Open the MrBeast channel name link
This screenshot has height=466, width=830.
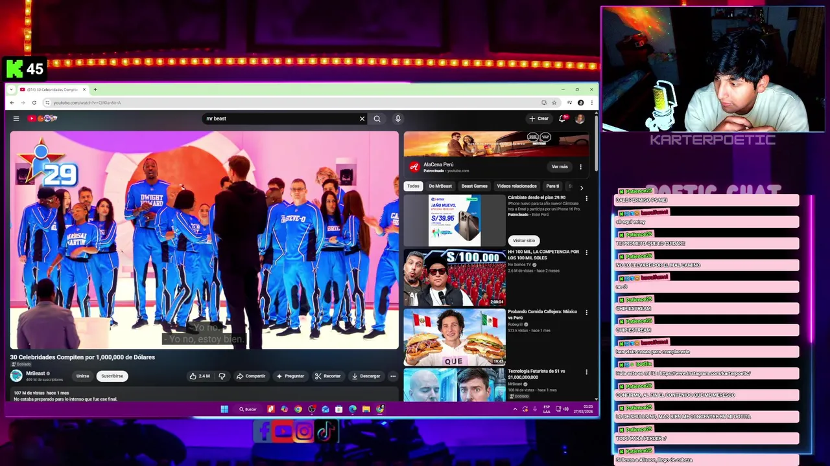pyautogui.click(x=36, y=373)
